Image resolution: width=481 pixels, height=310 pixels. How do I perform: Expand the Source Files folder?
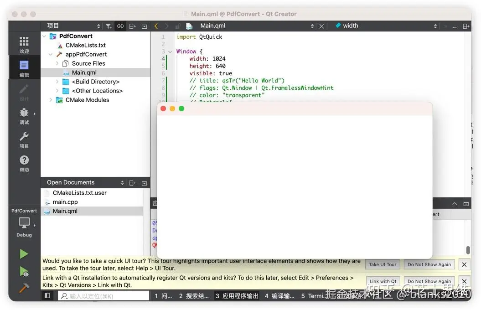click(x=57, y=63)
